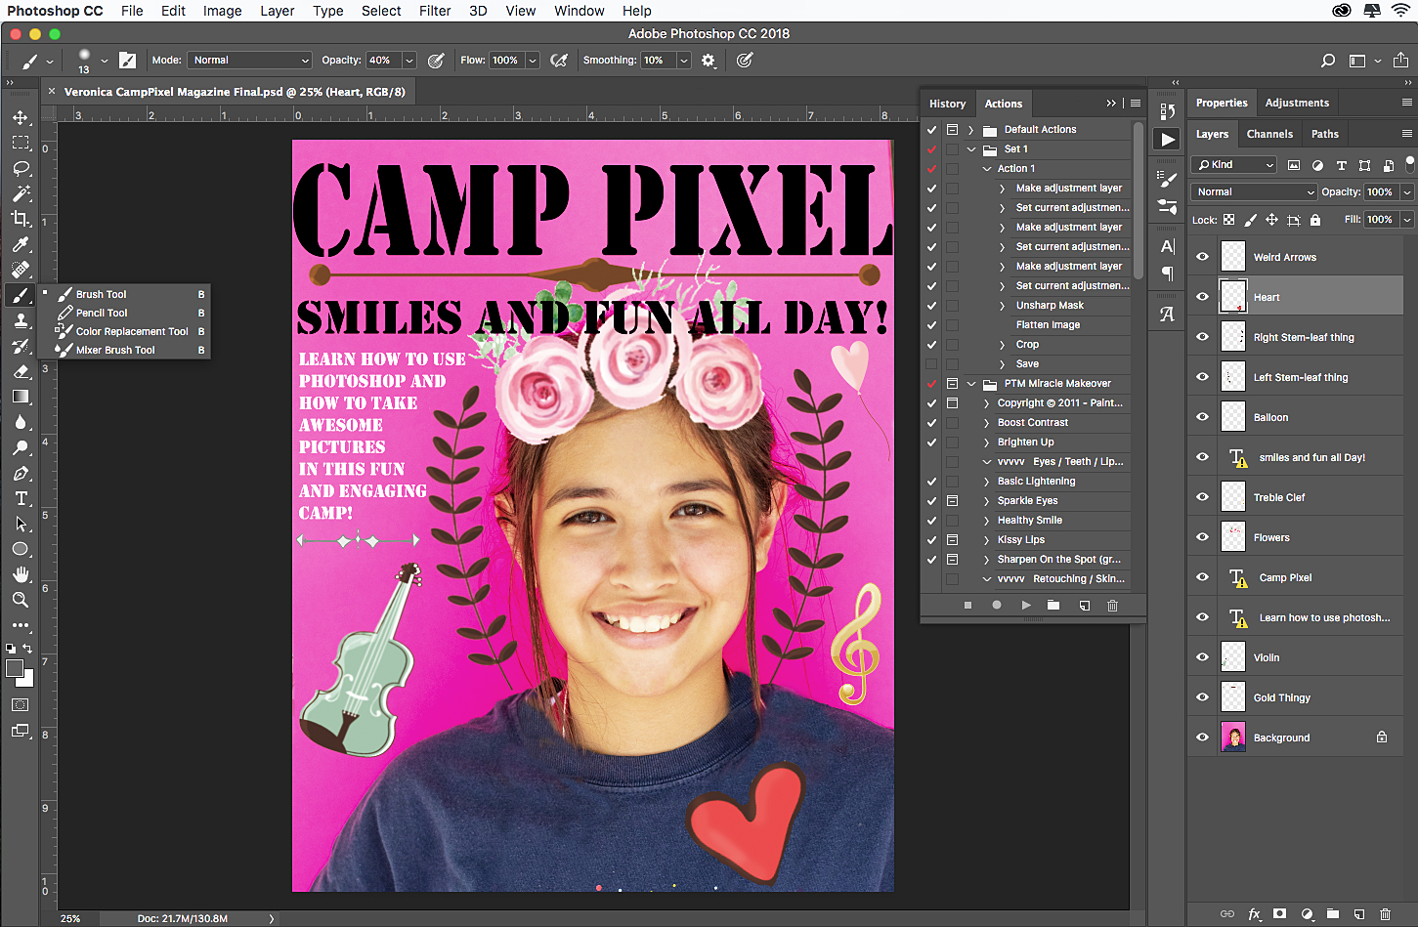Click the layer Fill value field
Image resolution: width=1418 pixels, height=927 pixels.
1380,220
